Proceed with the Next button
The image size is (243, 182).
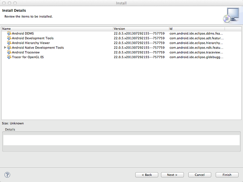click(172, 175)
